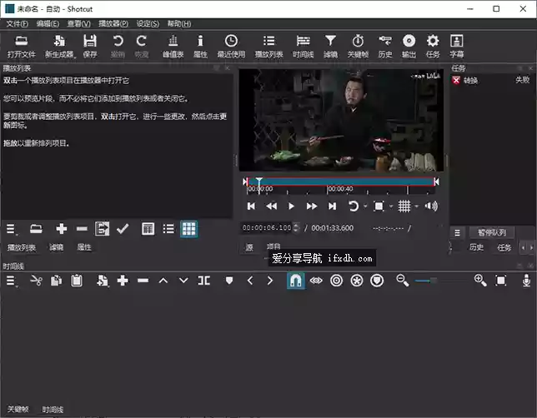
Task: Go to next marker arrow
Action: [270, 281]
